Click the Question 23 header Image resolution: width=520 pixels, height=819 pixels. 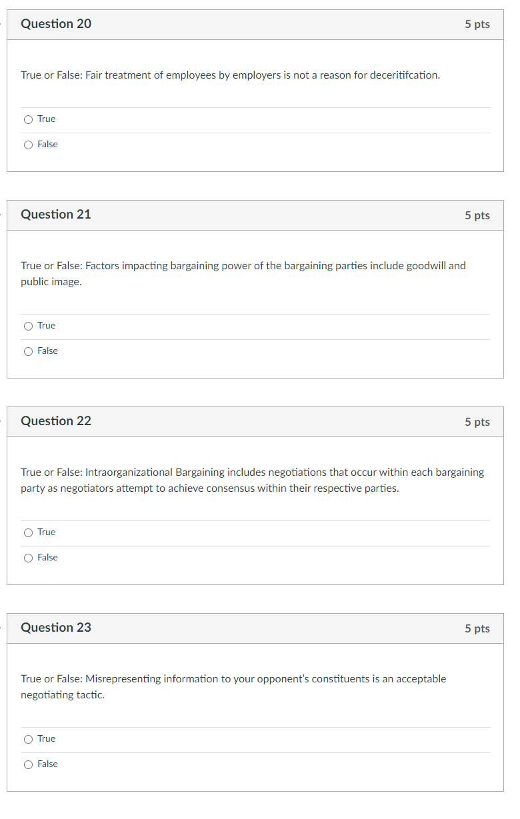pos(56,628)
